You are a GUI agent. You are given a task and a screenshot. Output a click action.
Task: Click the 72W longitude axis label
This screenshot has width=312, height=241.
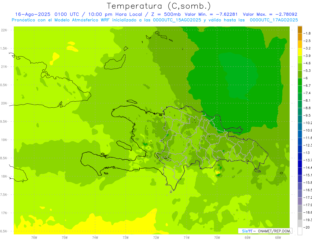pos(156,237)
